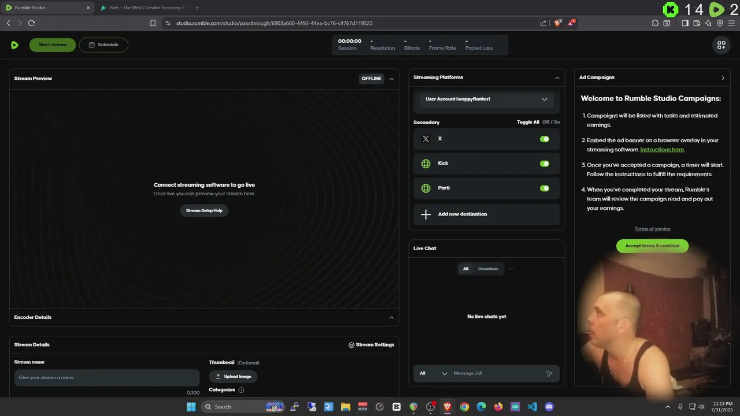This screenshot has height=416, width=740.
Task: Reload the page with the refresh icon
Action: (x=31, y=23)
